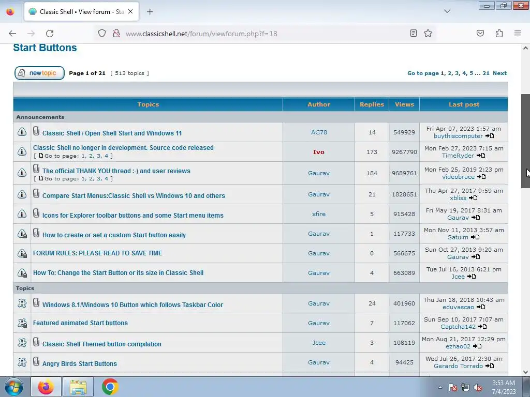
Task: Click locked topic icon beside FORUM RULES
Action: (x=22, y=253)
